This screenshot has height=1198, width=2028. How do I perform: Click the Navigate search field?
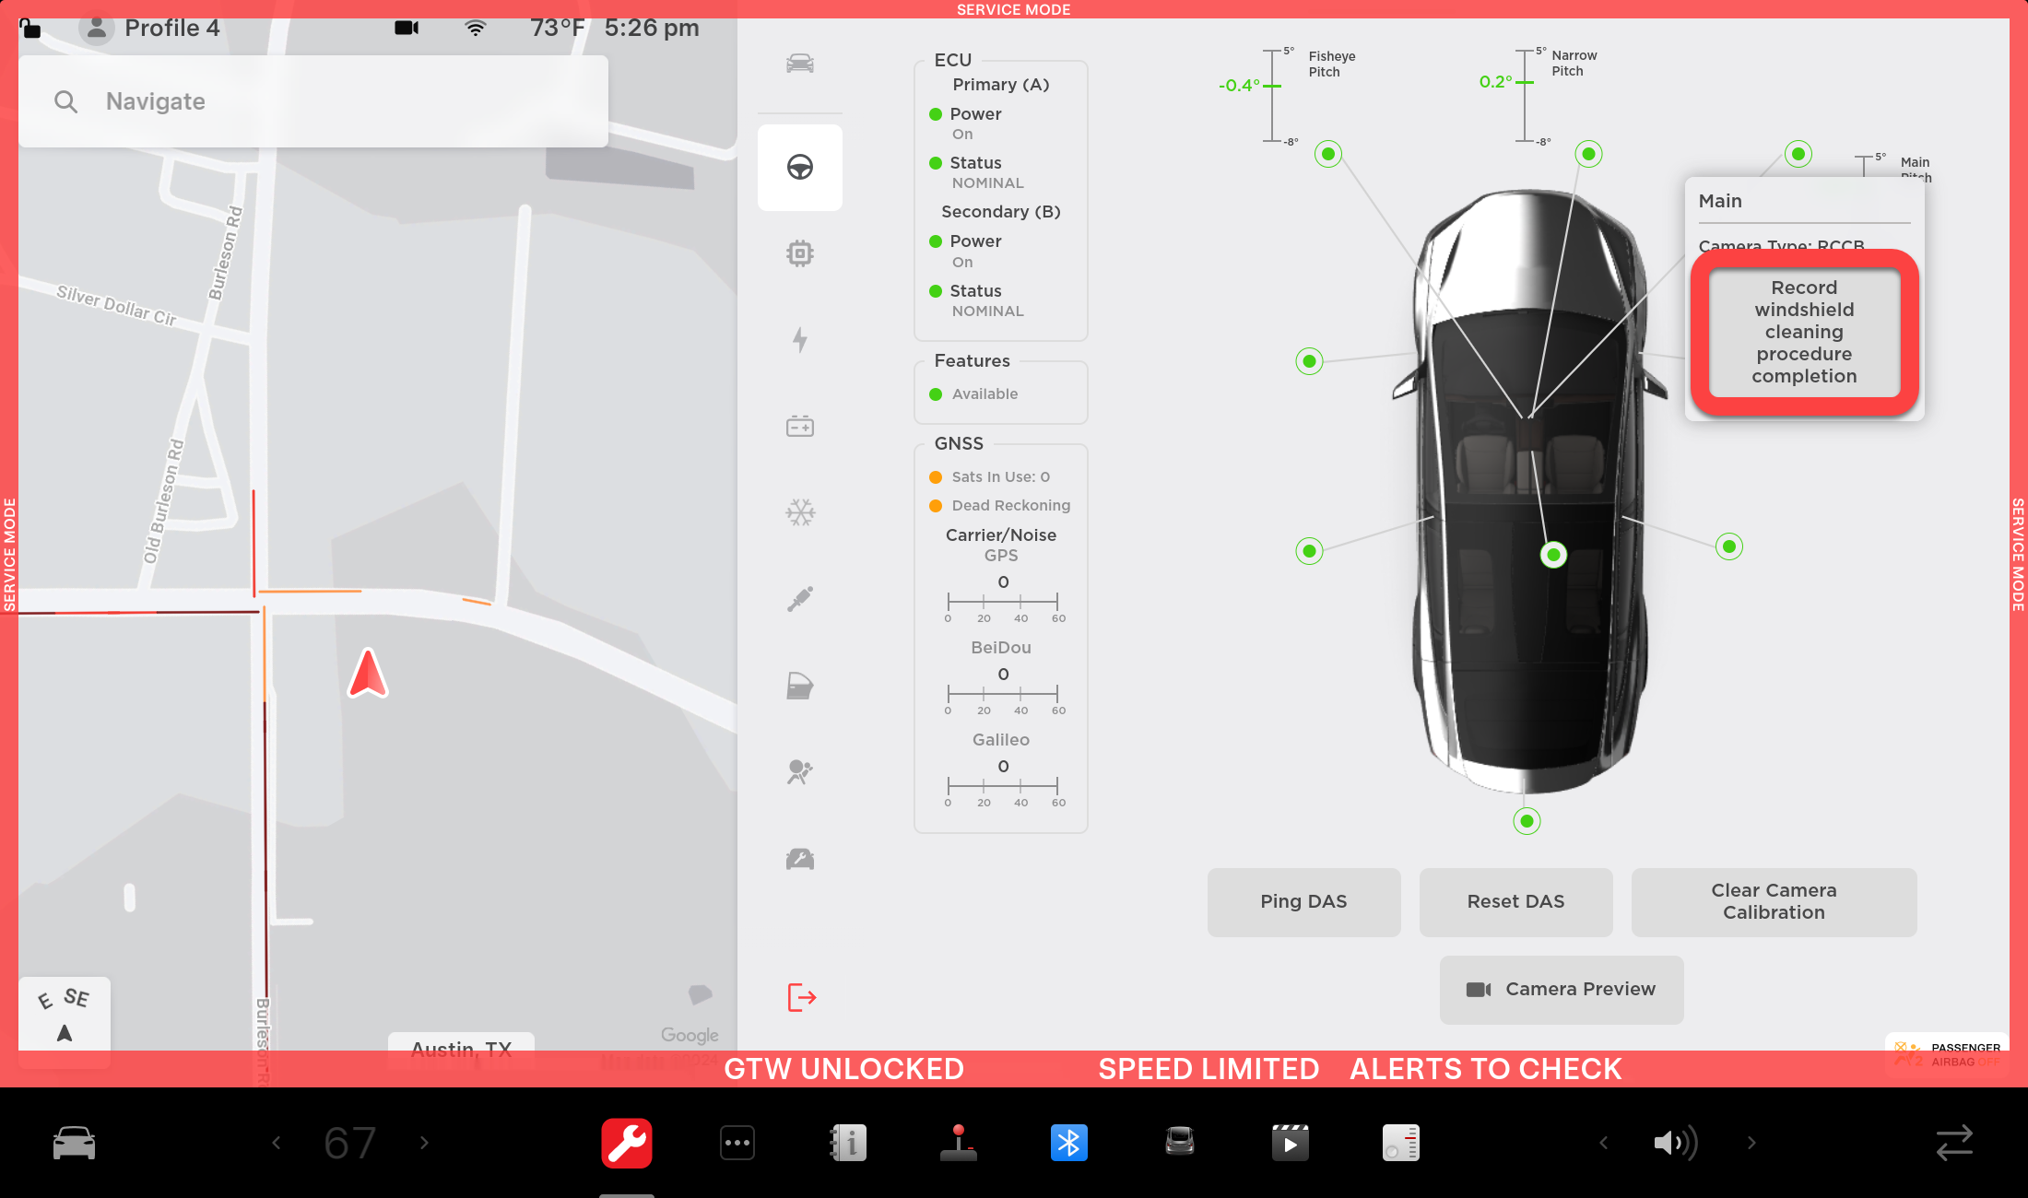[x=313, y=101]
